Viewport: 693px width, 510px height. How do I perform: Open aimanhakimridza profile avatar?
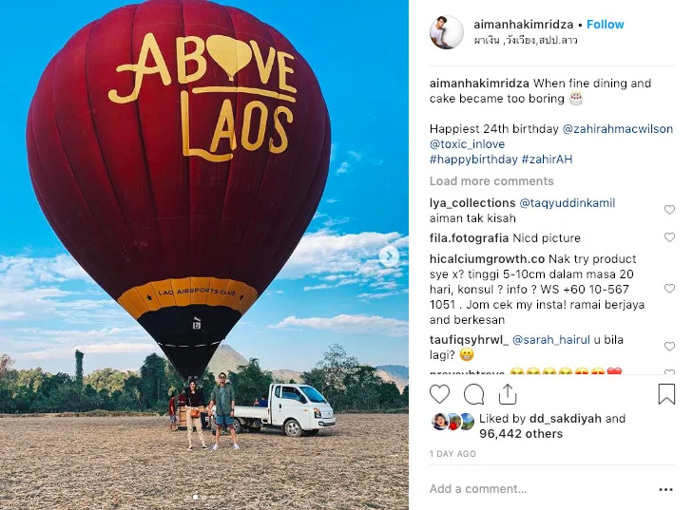click(447, 31)
